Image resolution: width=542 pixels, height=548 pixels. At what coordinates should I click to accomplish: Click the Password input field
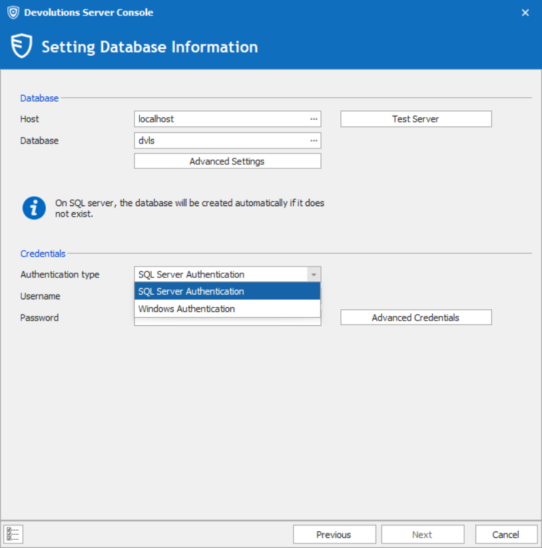point(227,322)
